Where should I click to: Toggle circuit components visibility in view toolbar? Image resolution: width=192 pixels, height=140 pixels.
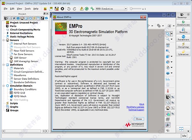tap(168, 103)
